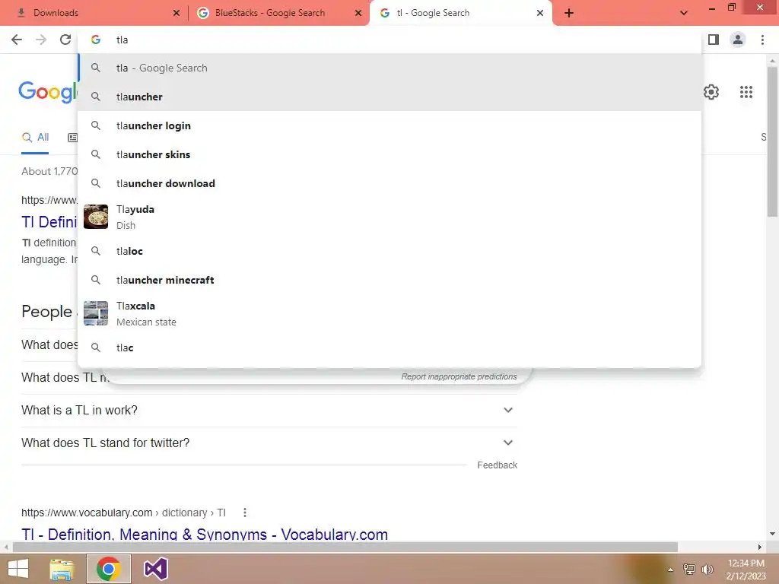The width and height of the screenshot is (779, 584).
Task: Click the scroll right arrow
Action: click(760, 547)
